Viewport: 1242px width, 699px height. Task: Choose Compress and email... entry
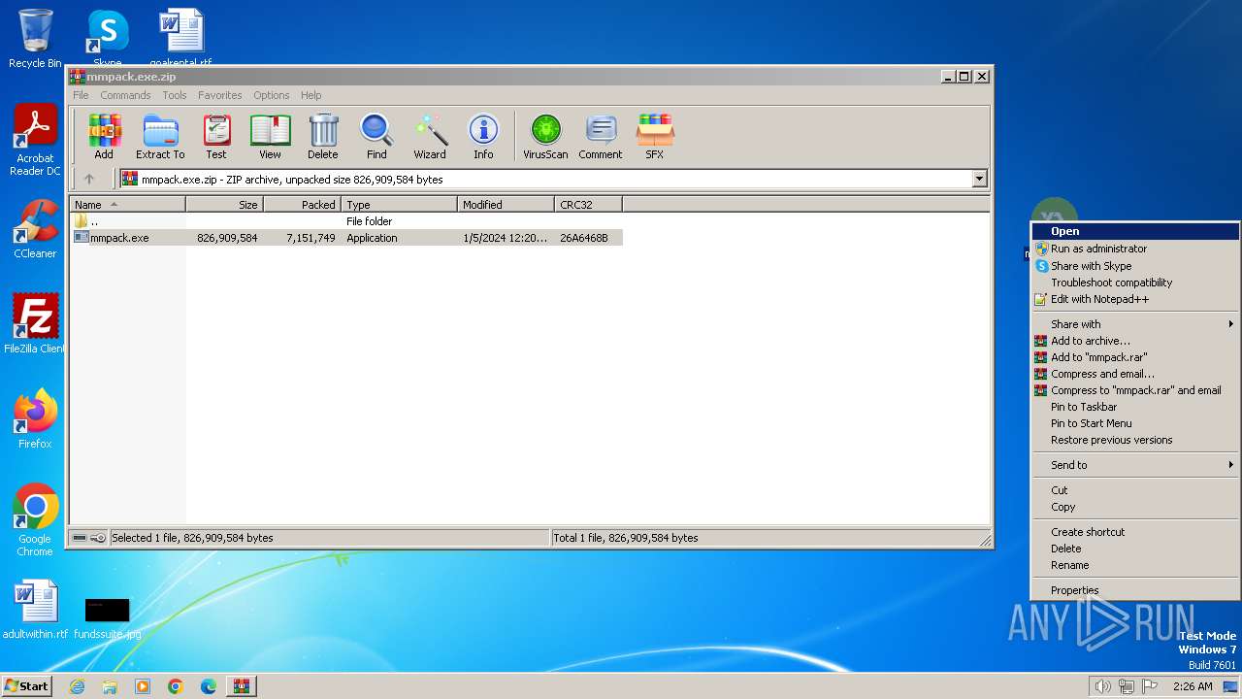point(1135,374)
